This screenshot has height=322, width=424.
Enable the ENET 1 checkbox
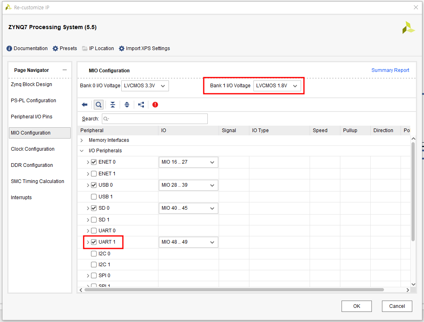tap(94, 174)
